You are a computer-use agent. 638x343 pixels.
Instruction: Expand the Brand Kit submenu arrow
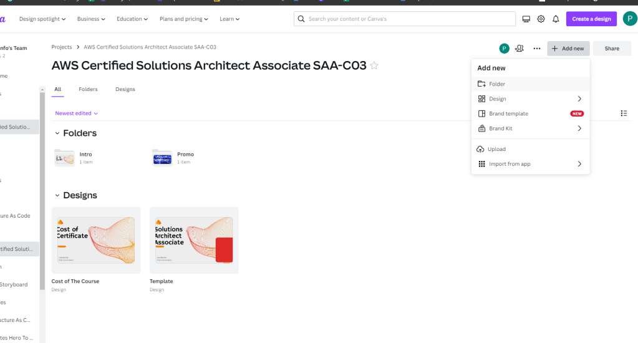[579, 128]
